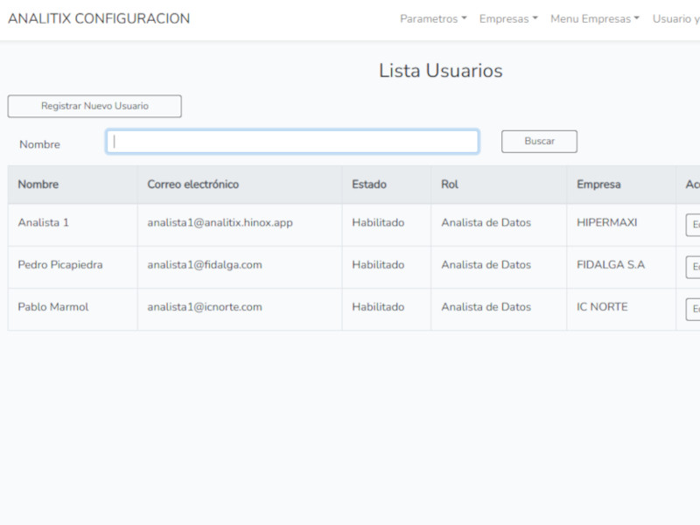Open the Usuario menu in navbar
The height and width of the screenshot is (525, 700).
[675, 18]
